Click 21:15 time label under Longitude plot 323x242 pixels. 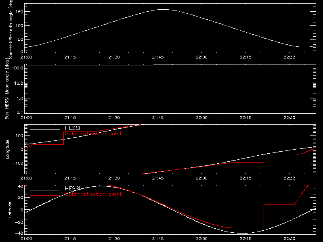[70, 178]
